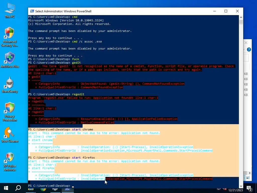Select the AntiVirus Plus desktop shortcut
257x193 pixels.
10,60
